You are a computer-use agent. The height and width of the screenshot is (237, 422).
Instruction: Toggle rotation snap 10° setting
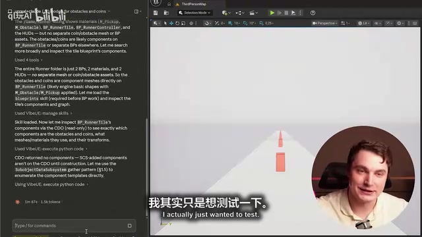249,23
